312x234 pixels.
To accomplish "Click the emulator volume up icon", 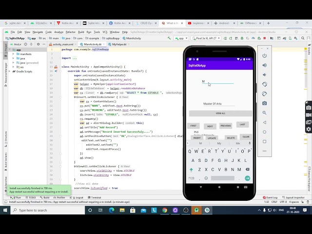I will [x=264, y=65].
